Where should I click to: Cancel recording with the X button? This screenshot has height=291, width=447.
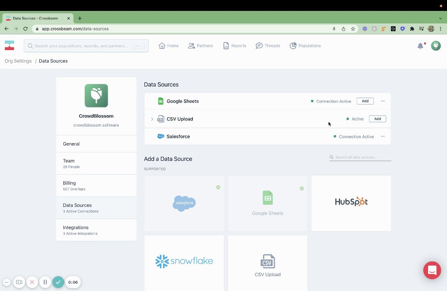(x=32, y=282)
